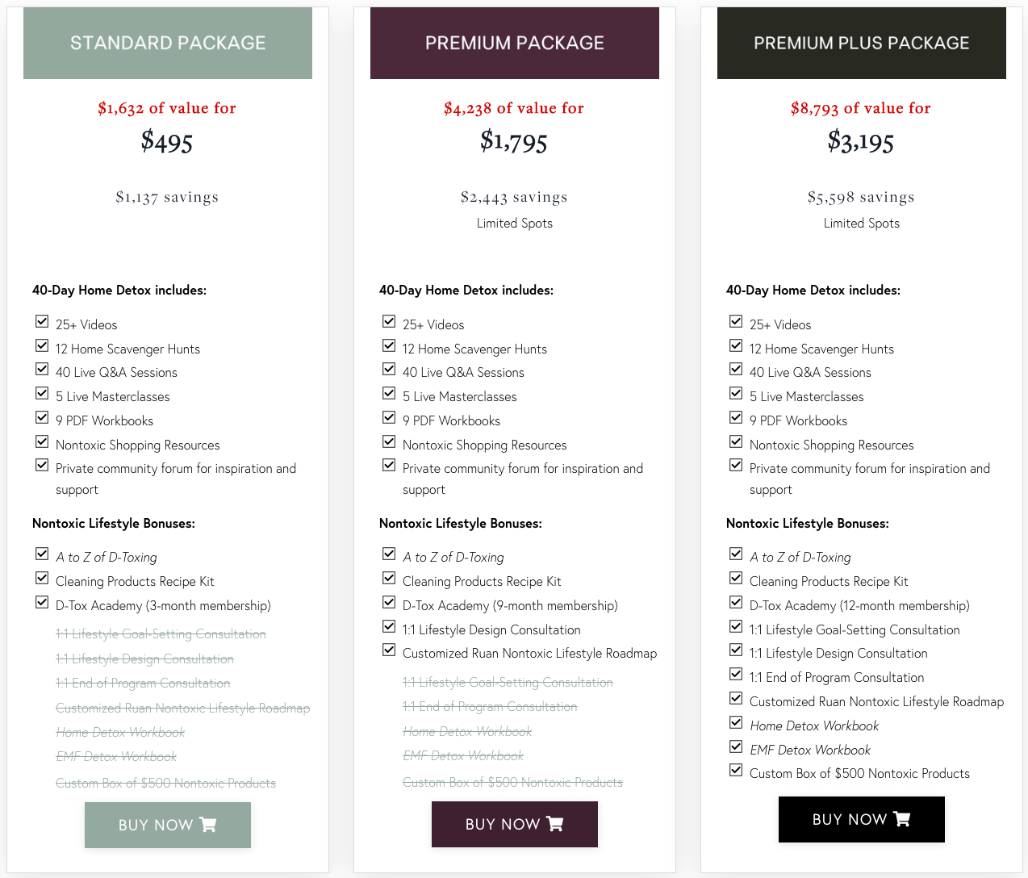Click Premium Plus Custom Box of $500 checkmark

(x=736, y=771)
